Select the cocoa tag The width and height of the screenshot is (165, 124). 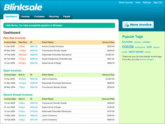pos(128,47)
